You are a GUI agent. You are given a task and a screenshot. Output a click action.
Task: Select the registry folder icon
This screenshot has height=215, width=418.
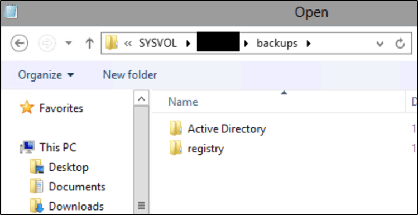(x=176, y=148)
